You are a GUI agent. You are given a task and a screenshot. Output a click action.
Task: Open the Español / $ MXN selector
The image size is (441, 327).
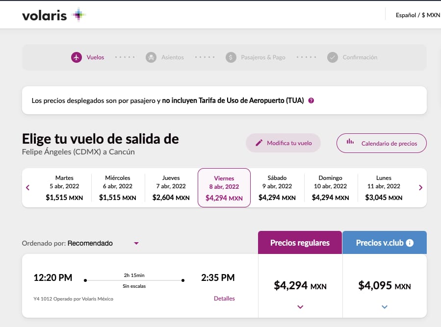coord(418,15)
